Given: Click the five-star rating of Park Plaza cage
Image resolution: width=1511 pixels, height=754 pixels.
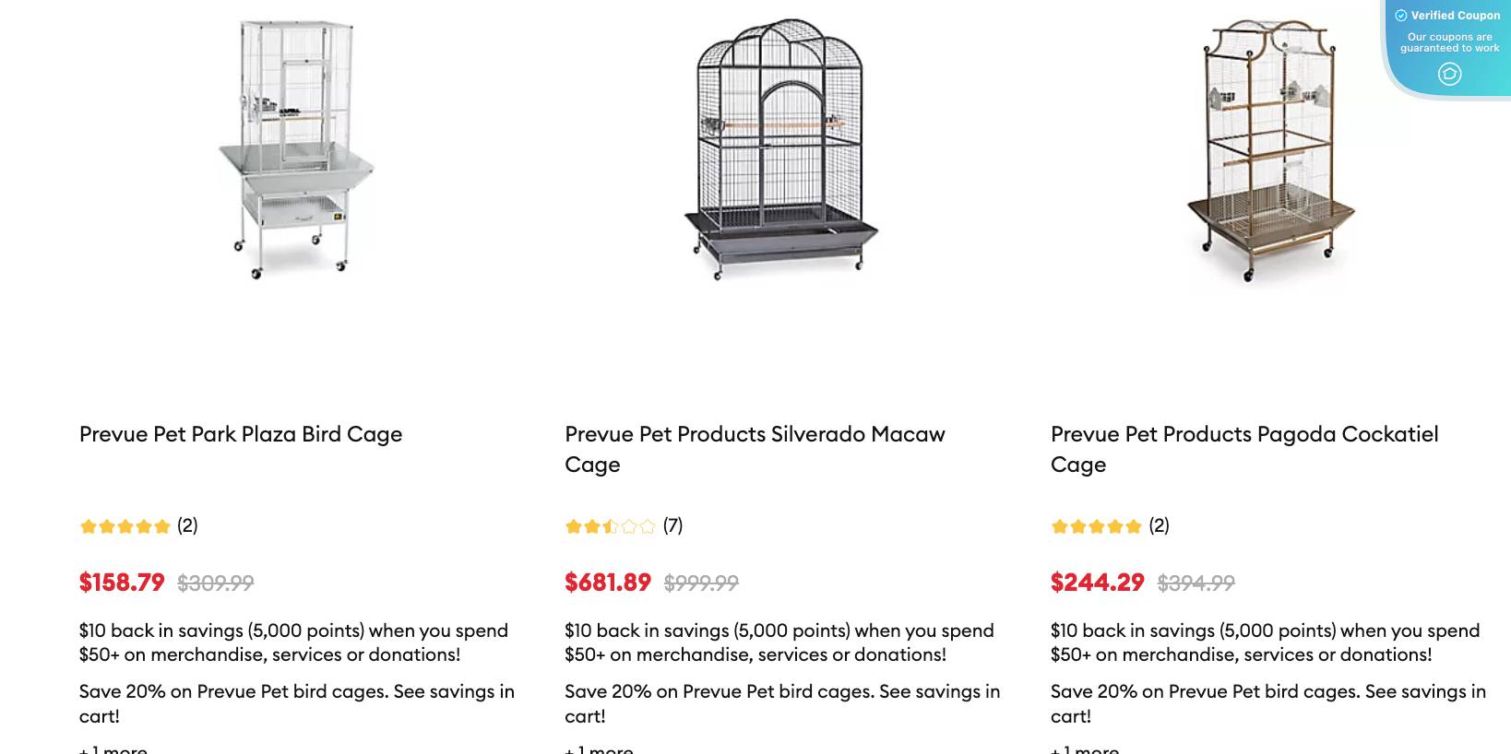Looking at the screenshot, I should click(x=125, y=526).
